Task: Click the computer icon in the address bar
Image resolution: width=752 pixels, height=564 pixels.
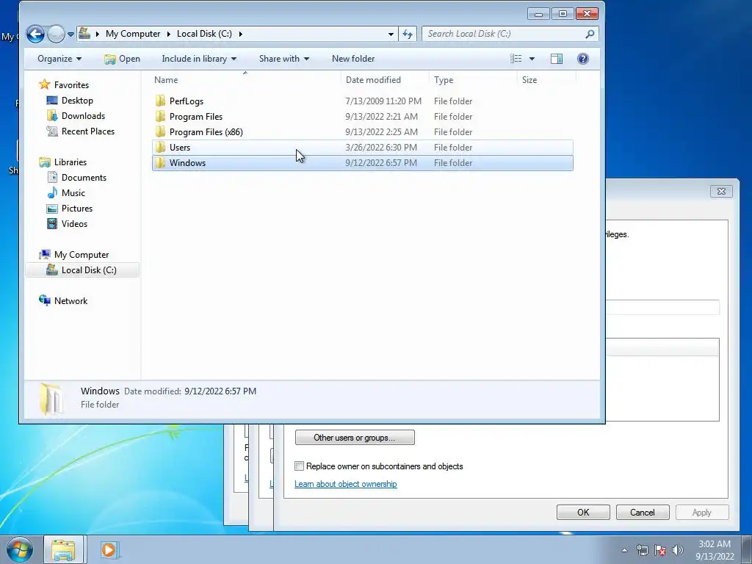Action: click(x=84, y=34)
